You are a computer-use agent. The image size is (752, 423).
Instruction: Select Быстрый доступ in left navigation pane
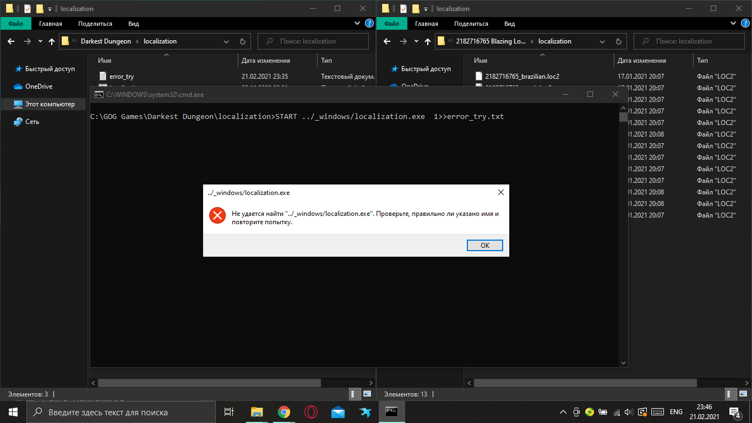coord(44,69)
